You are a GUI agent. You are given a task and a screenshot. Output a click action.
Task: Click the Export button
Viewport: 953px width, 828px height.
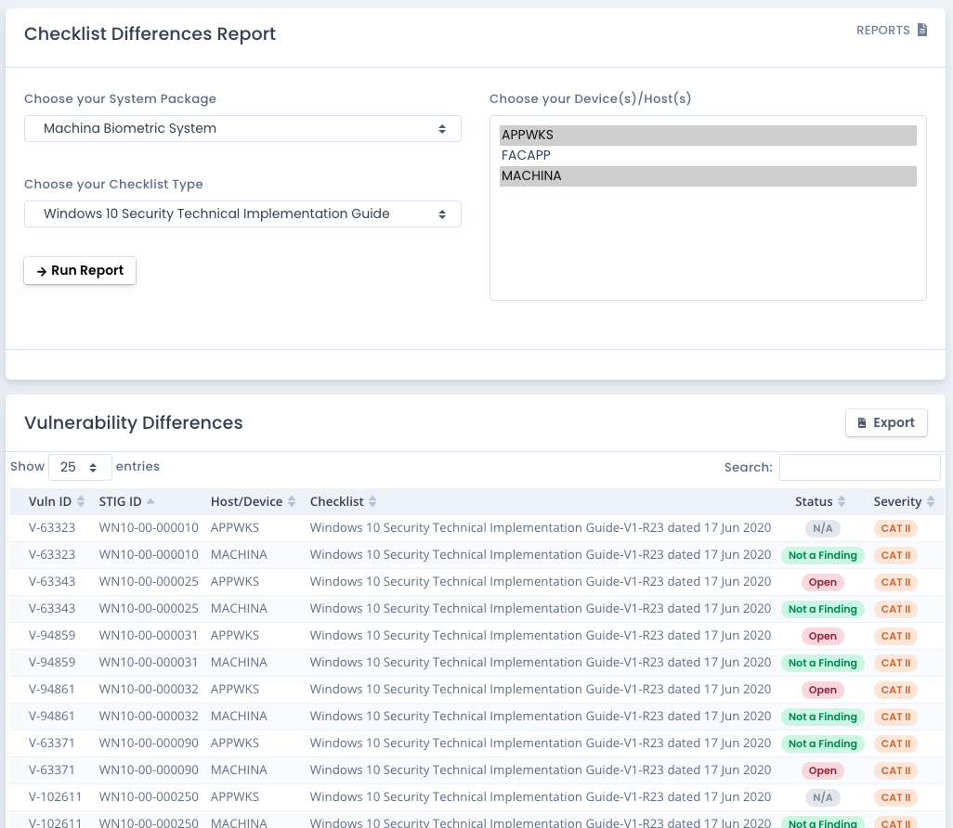pos(886,422)
